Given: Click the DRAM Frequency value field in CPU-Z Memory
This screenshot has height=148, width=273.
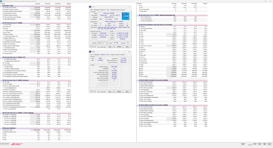Looking at the screenshot, I should pos(114,67).
